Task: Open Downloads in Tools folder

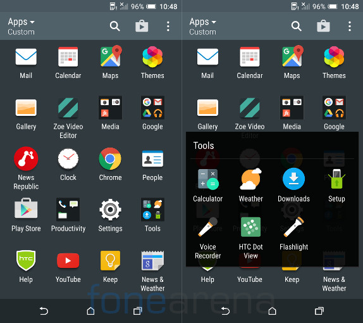Action: click(x=293, y=179)
